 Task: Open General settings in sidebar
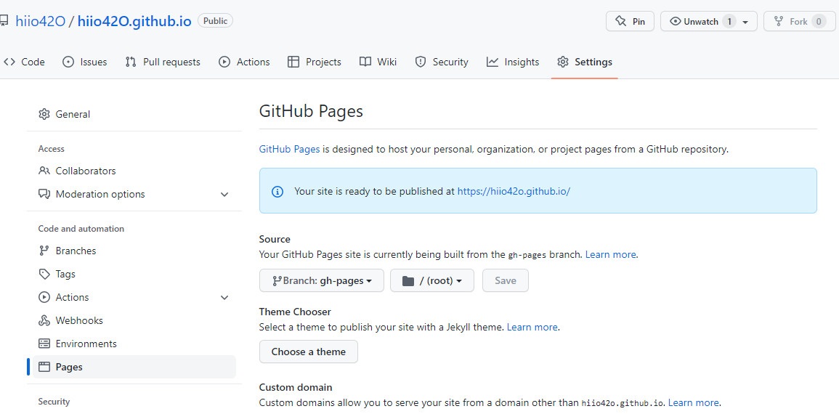coord(134,114)
